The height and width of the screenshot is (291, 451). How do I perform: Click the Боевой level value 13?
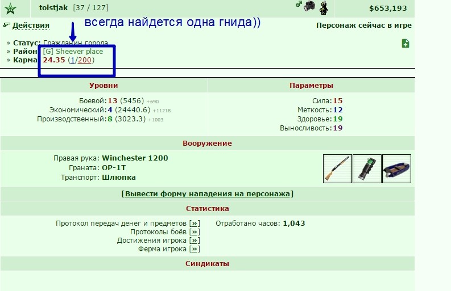113,101
